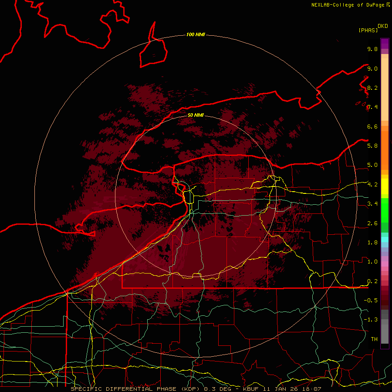Click the -0.5 value on color scale
392x392 pixels.
coord(371,300)
